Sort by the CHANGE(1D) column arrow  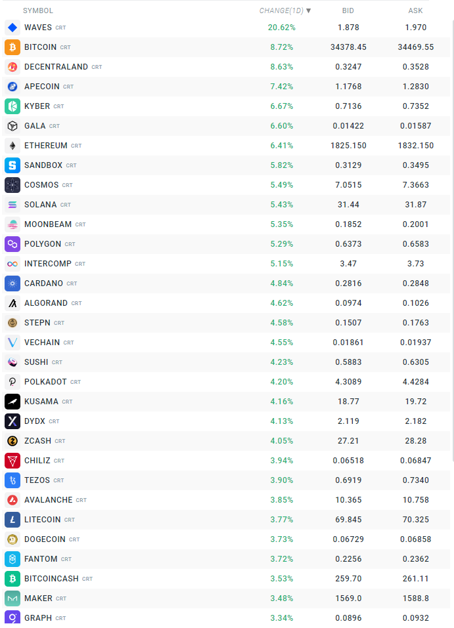point(309,10)
